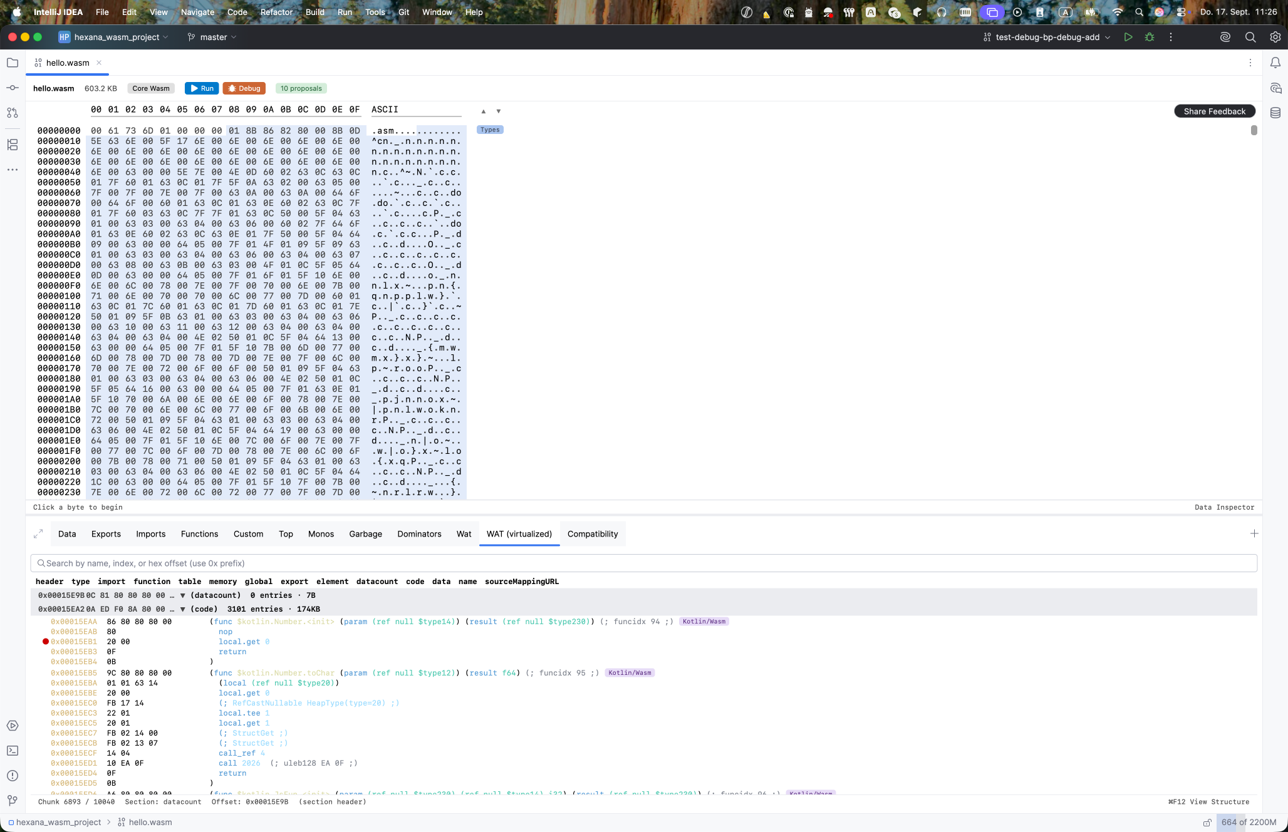Viewport: 1288px width, 832px height.
Task: Open the Refactor menu
Action: (x=276, y=12)
